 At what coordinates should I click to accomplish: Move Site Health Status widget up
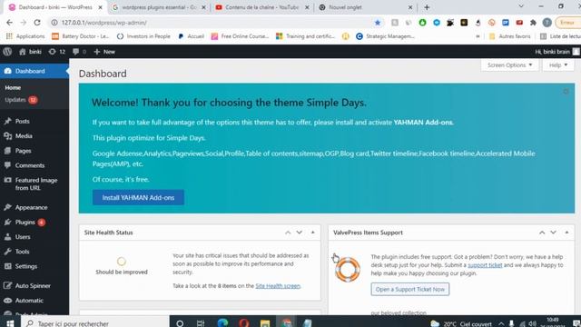[x=288, y=233]
